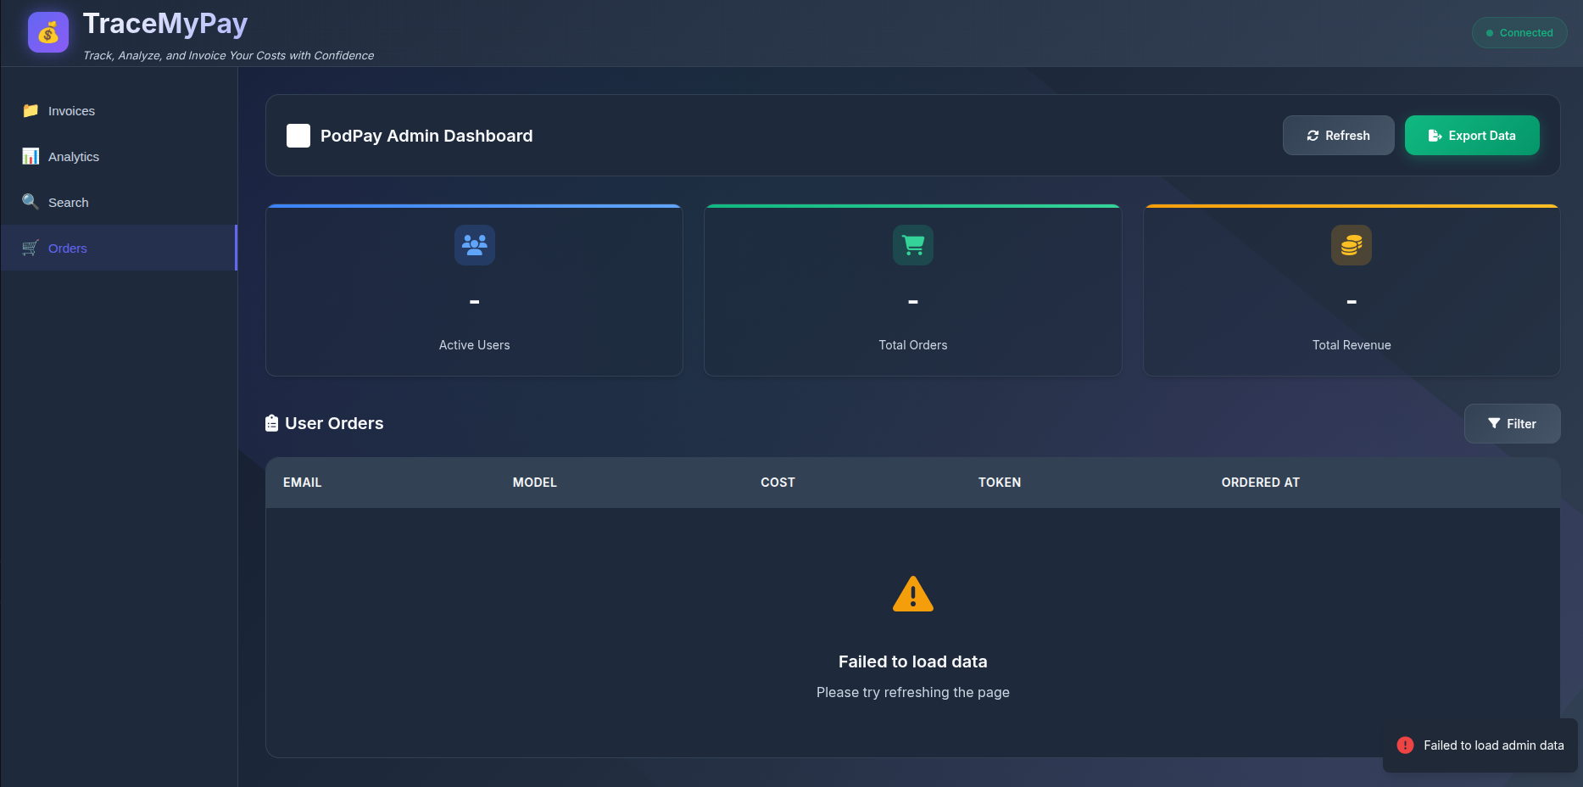Viewport: 1583px width, 787px height.
Task: Navigate to Analytics from the sidebar menu
Action: [x=74, y=156]
